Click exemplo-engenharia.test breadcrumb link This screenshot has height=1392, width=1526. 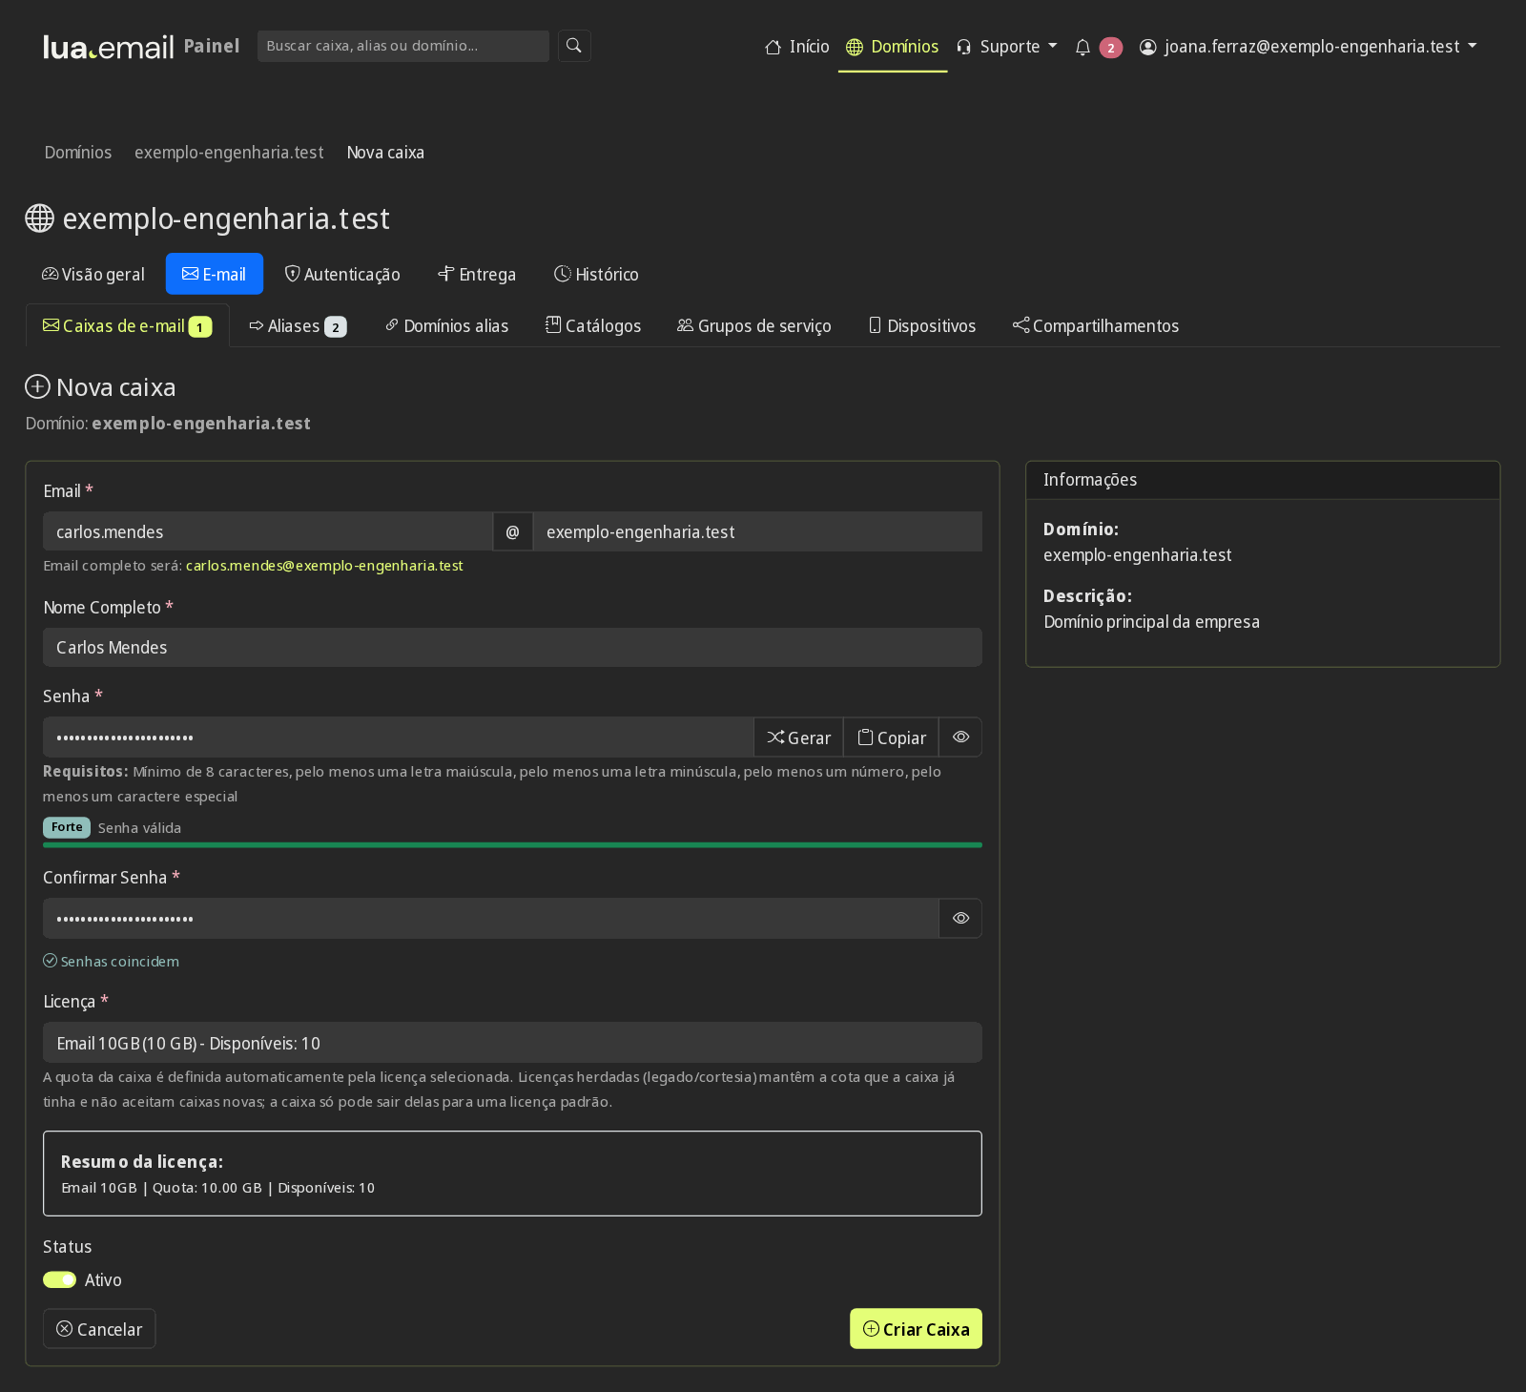point(229,153)
